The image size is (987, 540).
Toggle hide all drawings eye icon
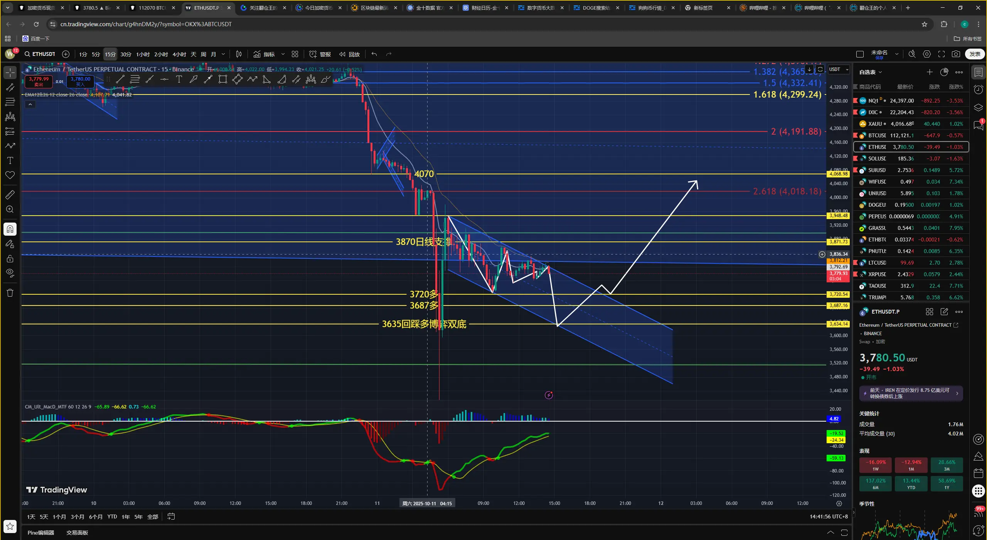(10, 273)
